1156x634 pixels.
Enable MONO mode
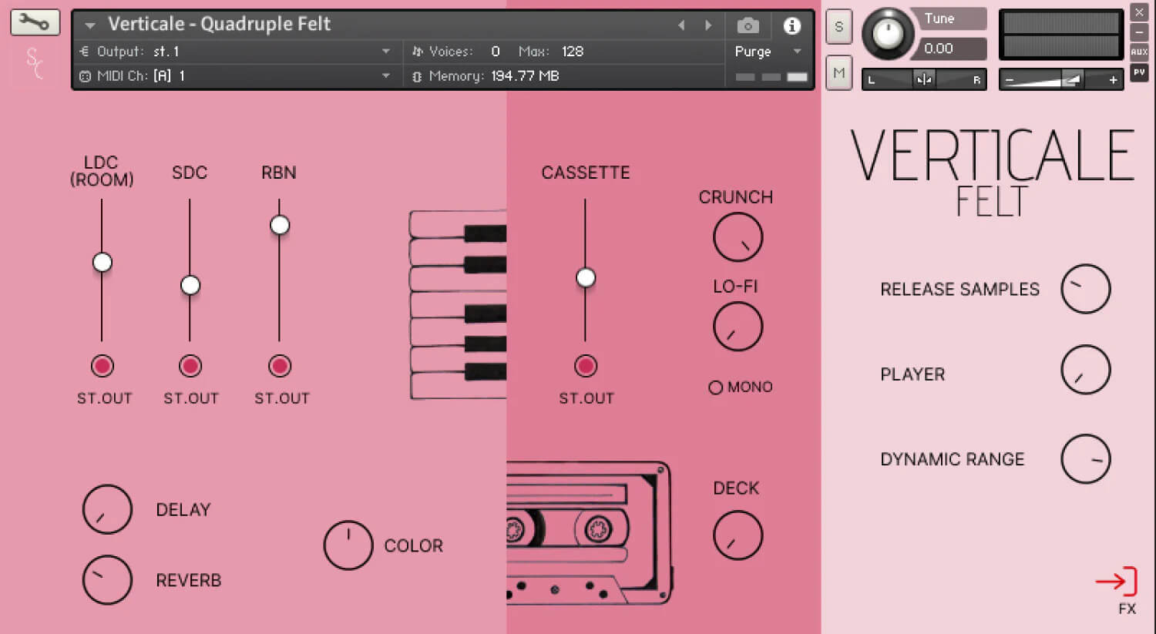tap(715, 387)
